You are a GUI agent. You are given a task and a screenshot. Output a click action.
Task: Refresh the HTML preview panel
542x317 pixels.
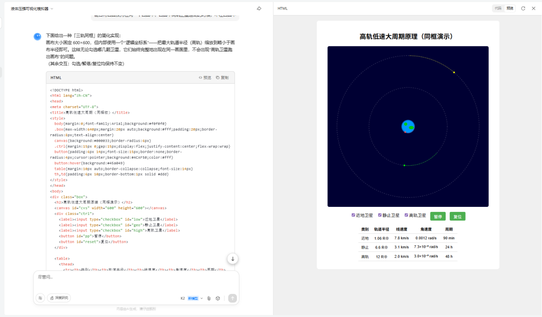point(523,9)
